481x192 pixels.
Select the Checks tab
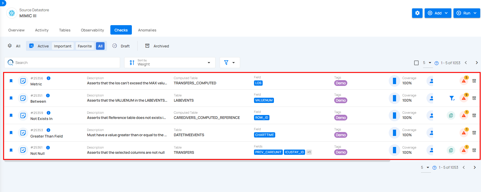tap(121, 30)
